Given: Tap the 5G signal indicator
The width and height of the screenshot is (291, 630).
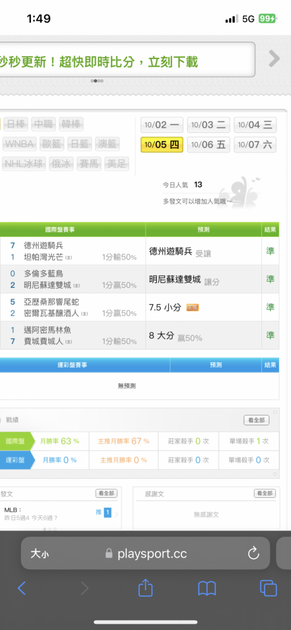Looking at the screenshot, I should click(248, 19).
